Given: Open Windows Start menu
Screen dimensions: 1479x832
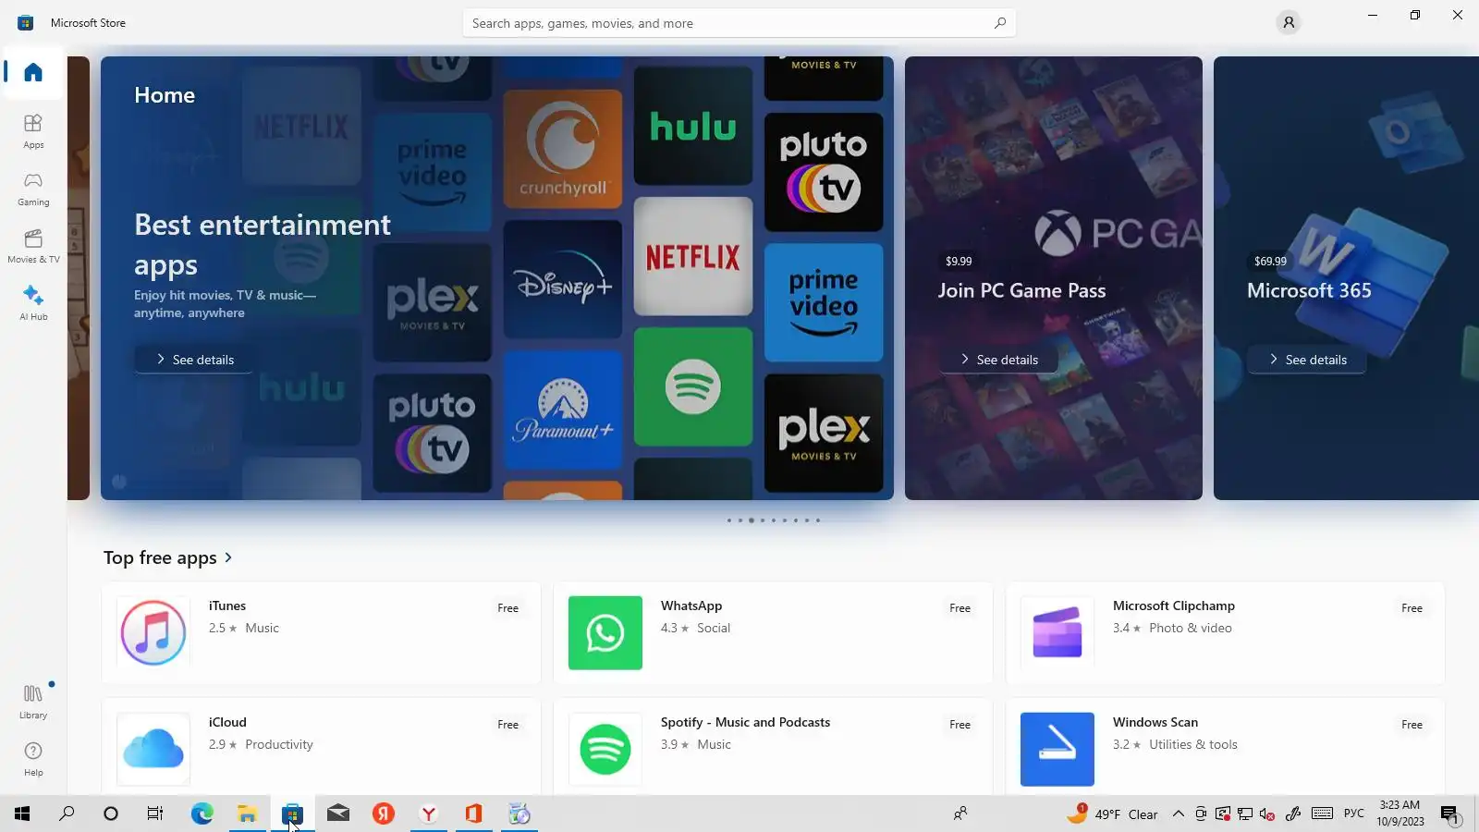Looking at the screenshot, I should (22, 814).
